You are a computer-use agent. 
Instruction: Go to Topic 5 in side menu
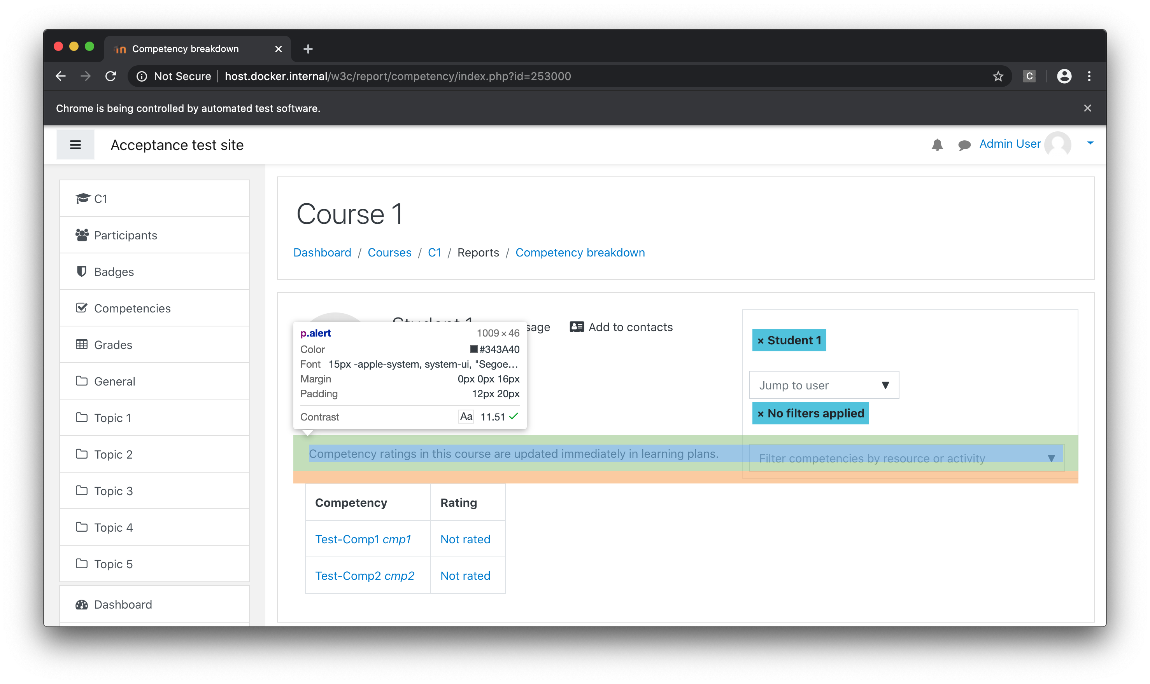point(154,564)
